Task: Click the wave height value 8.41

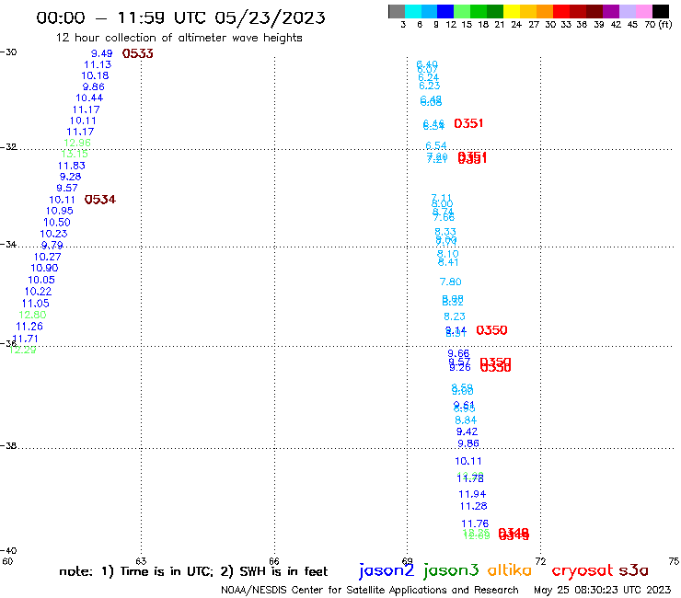Action: point(448,262)
